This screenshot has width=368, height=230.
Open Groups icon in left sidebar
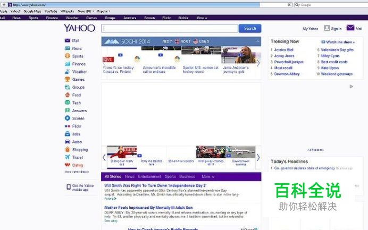pos(68,87)
